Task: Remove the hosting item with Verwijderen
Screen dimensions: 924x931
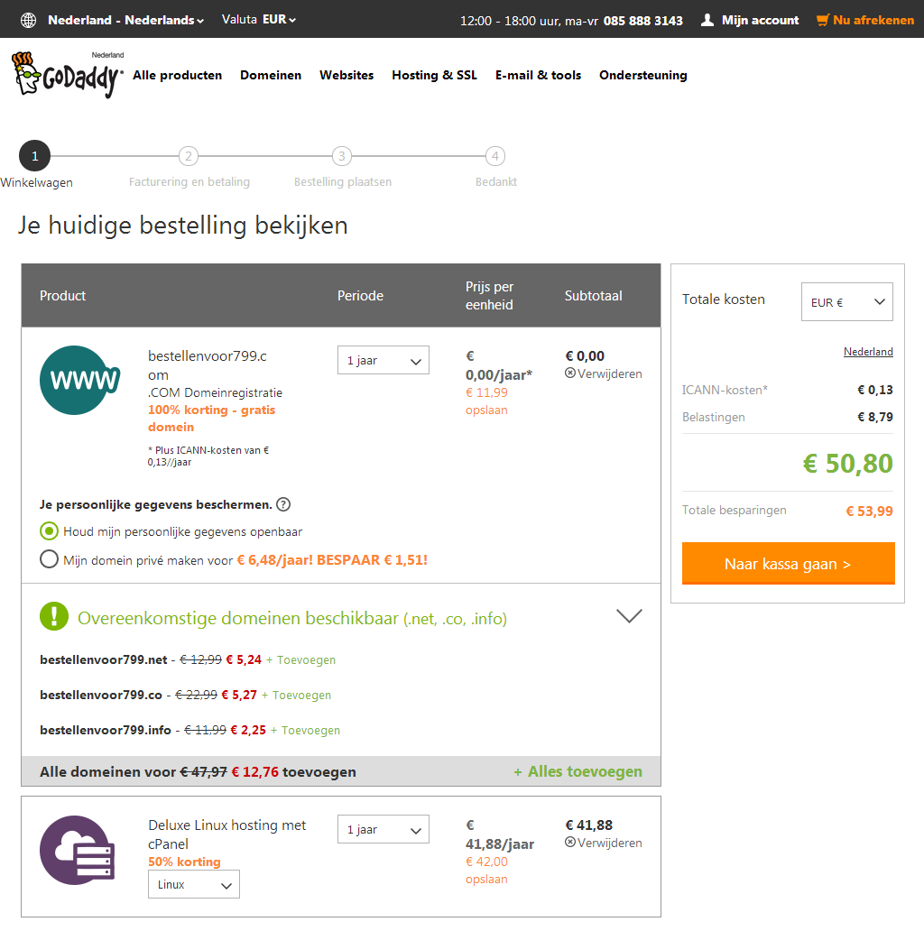Action: tap(604, 843)
